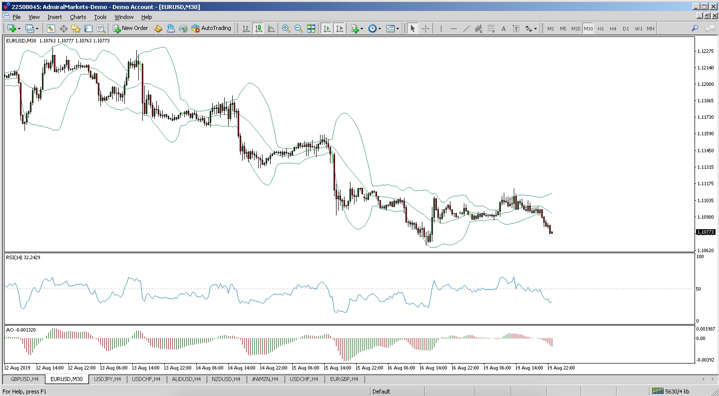719x396 pixels.
Task: Draw a horizontal line tool
Action: [453, 28]
